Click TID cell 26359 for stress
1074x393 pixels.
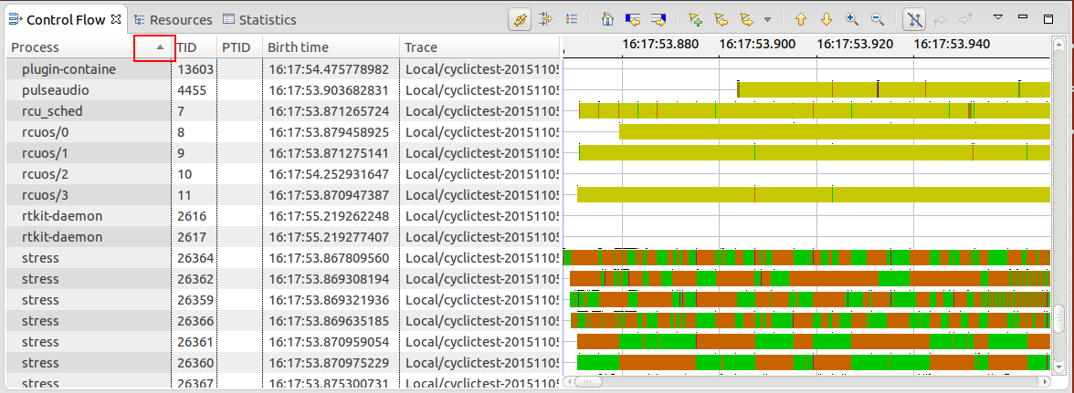(195, 300)
